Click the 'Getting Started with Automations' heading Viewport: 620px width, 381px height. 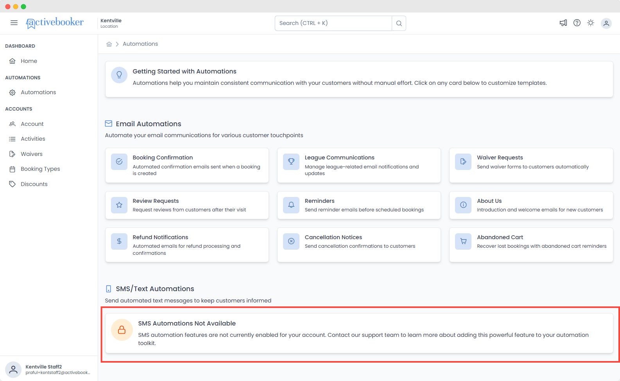185,72
